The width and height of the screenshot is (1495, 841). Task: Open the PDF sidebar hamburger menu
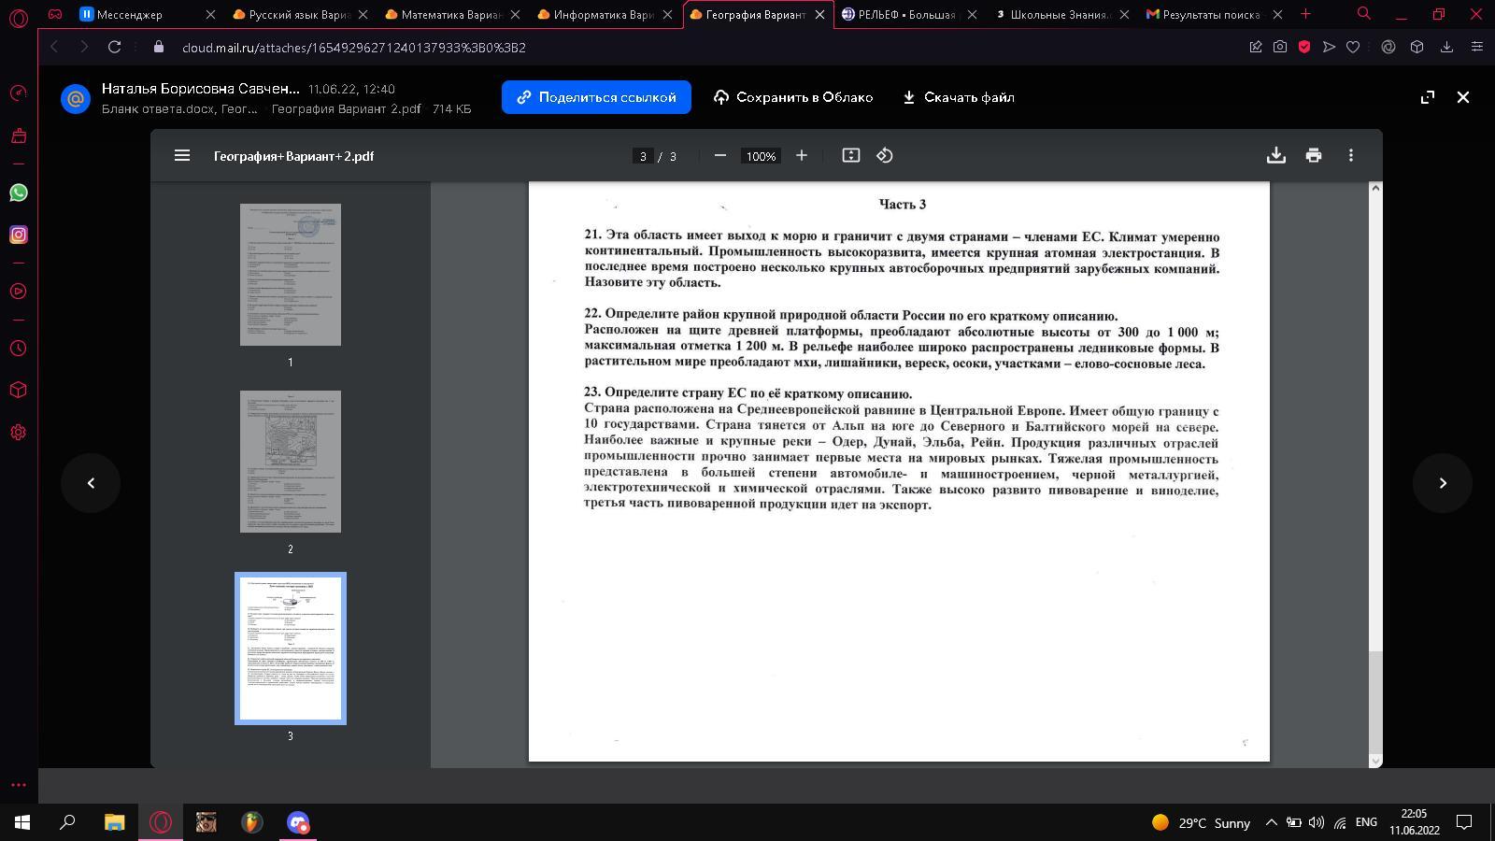click(182, 156)
